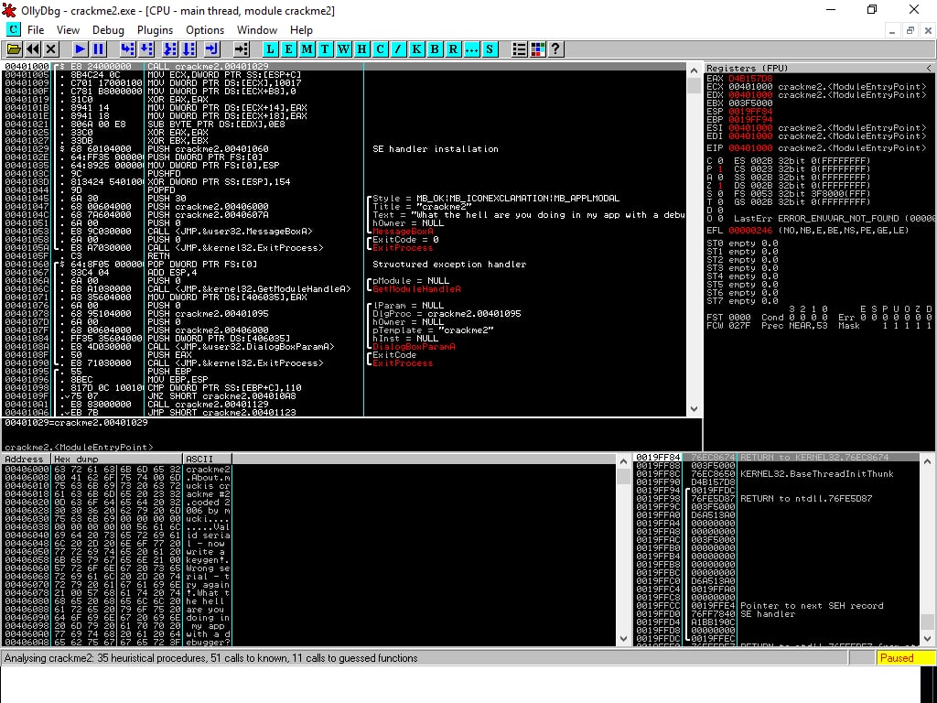Open a file with the folder icon
This screenshot has height=703, width=937.
pos(14,49)
